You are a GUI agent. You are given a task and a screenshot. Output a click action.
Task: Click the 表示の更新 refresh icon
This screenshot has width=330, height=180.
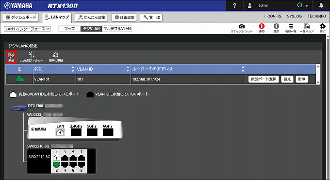[x=56, y=57]
